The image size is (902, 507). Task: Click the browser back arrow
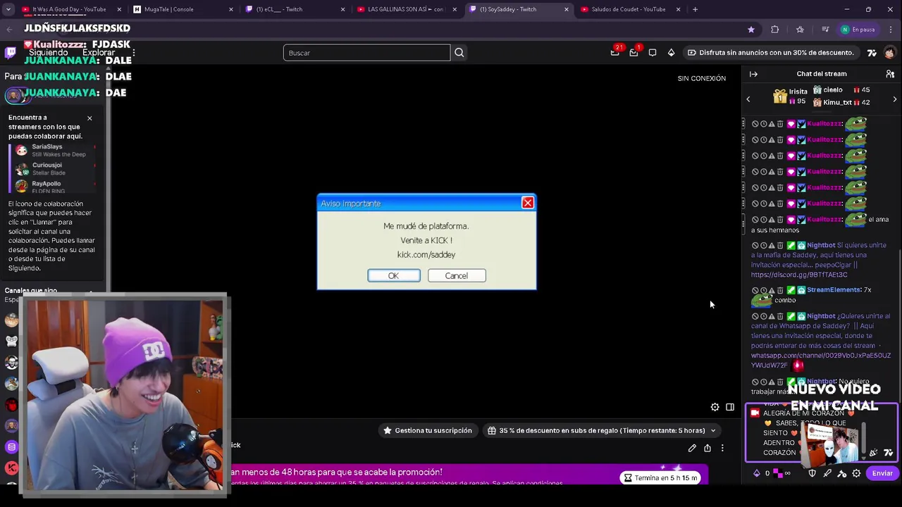tap(9, 30)
